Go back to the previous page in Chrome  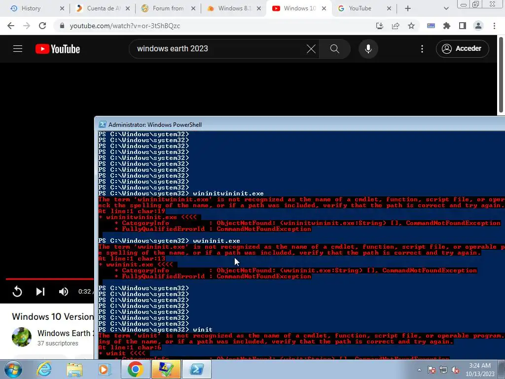11,26
